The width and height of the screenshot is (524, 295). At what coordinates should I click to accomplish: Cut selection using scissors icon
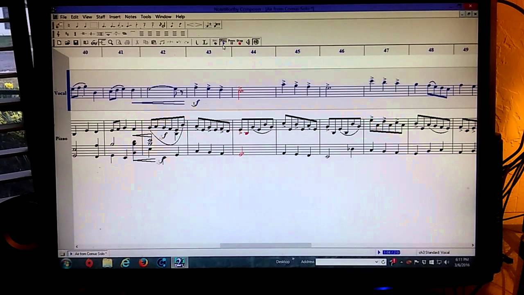(137, 42)
